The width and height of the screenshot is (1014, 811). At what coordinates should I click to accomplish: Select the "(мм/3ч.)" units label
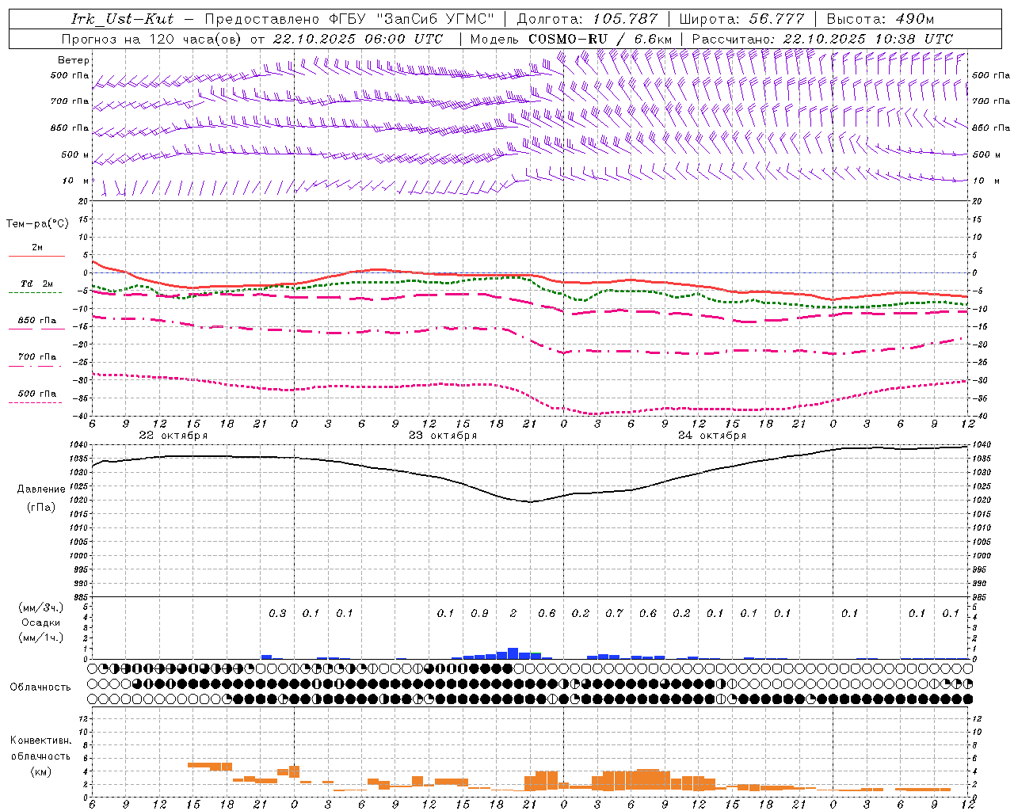(x=41, y=607)
